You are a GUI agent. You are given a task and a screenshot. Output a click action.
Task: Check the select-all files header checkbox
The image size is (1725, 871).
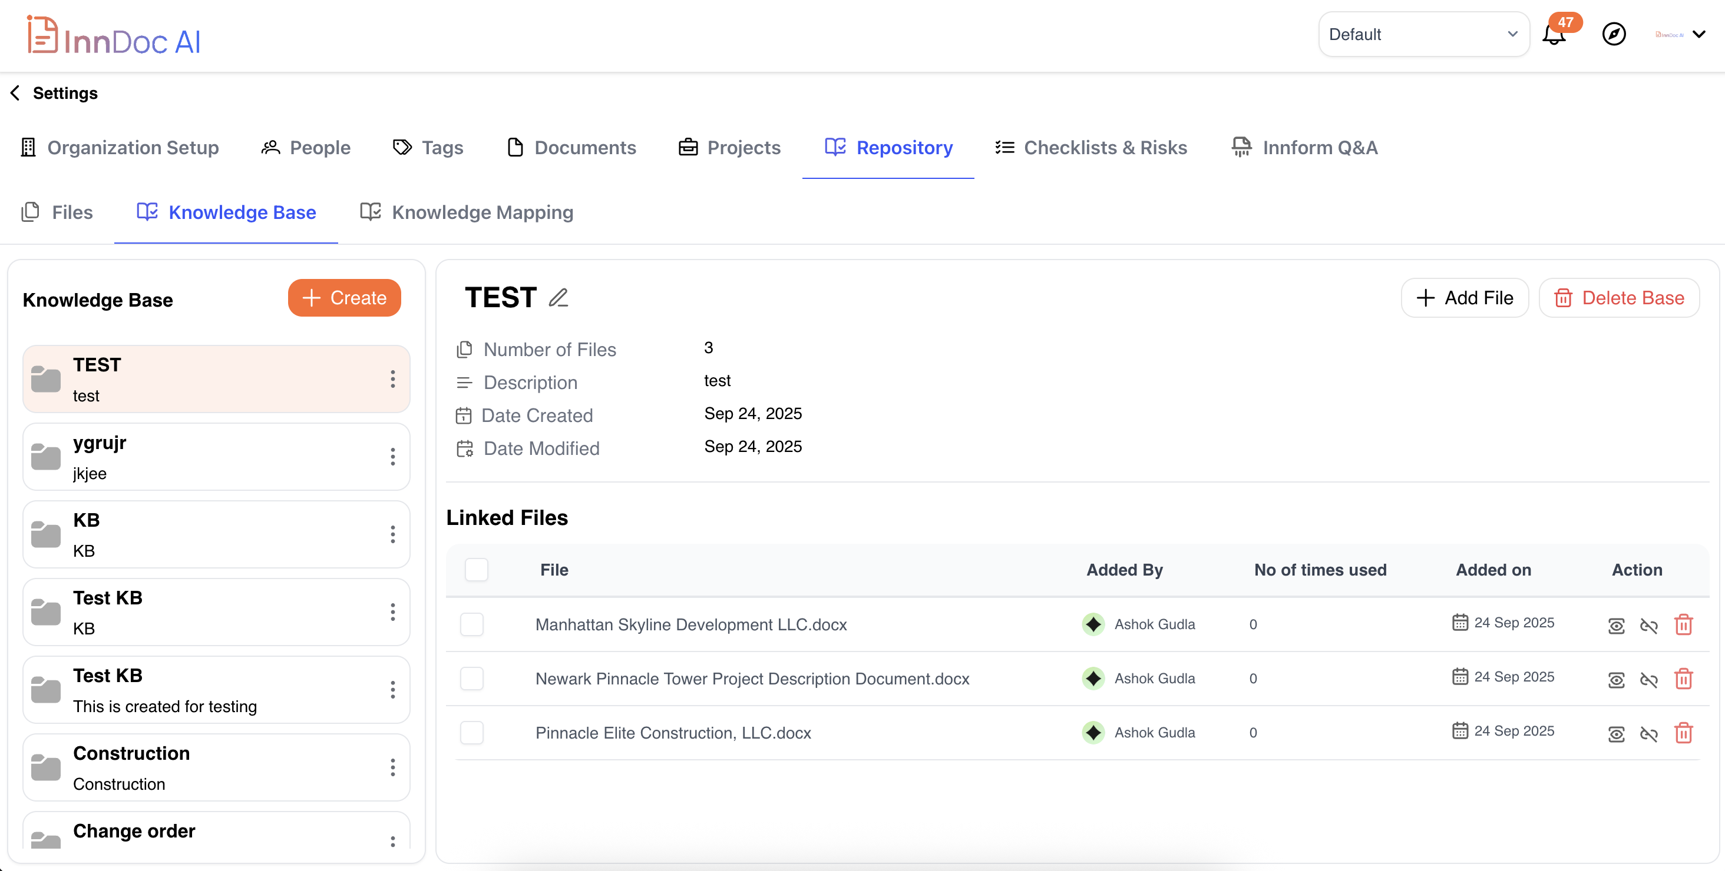pyautogui.click(x=476, y=570)
